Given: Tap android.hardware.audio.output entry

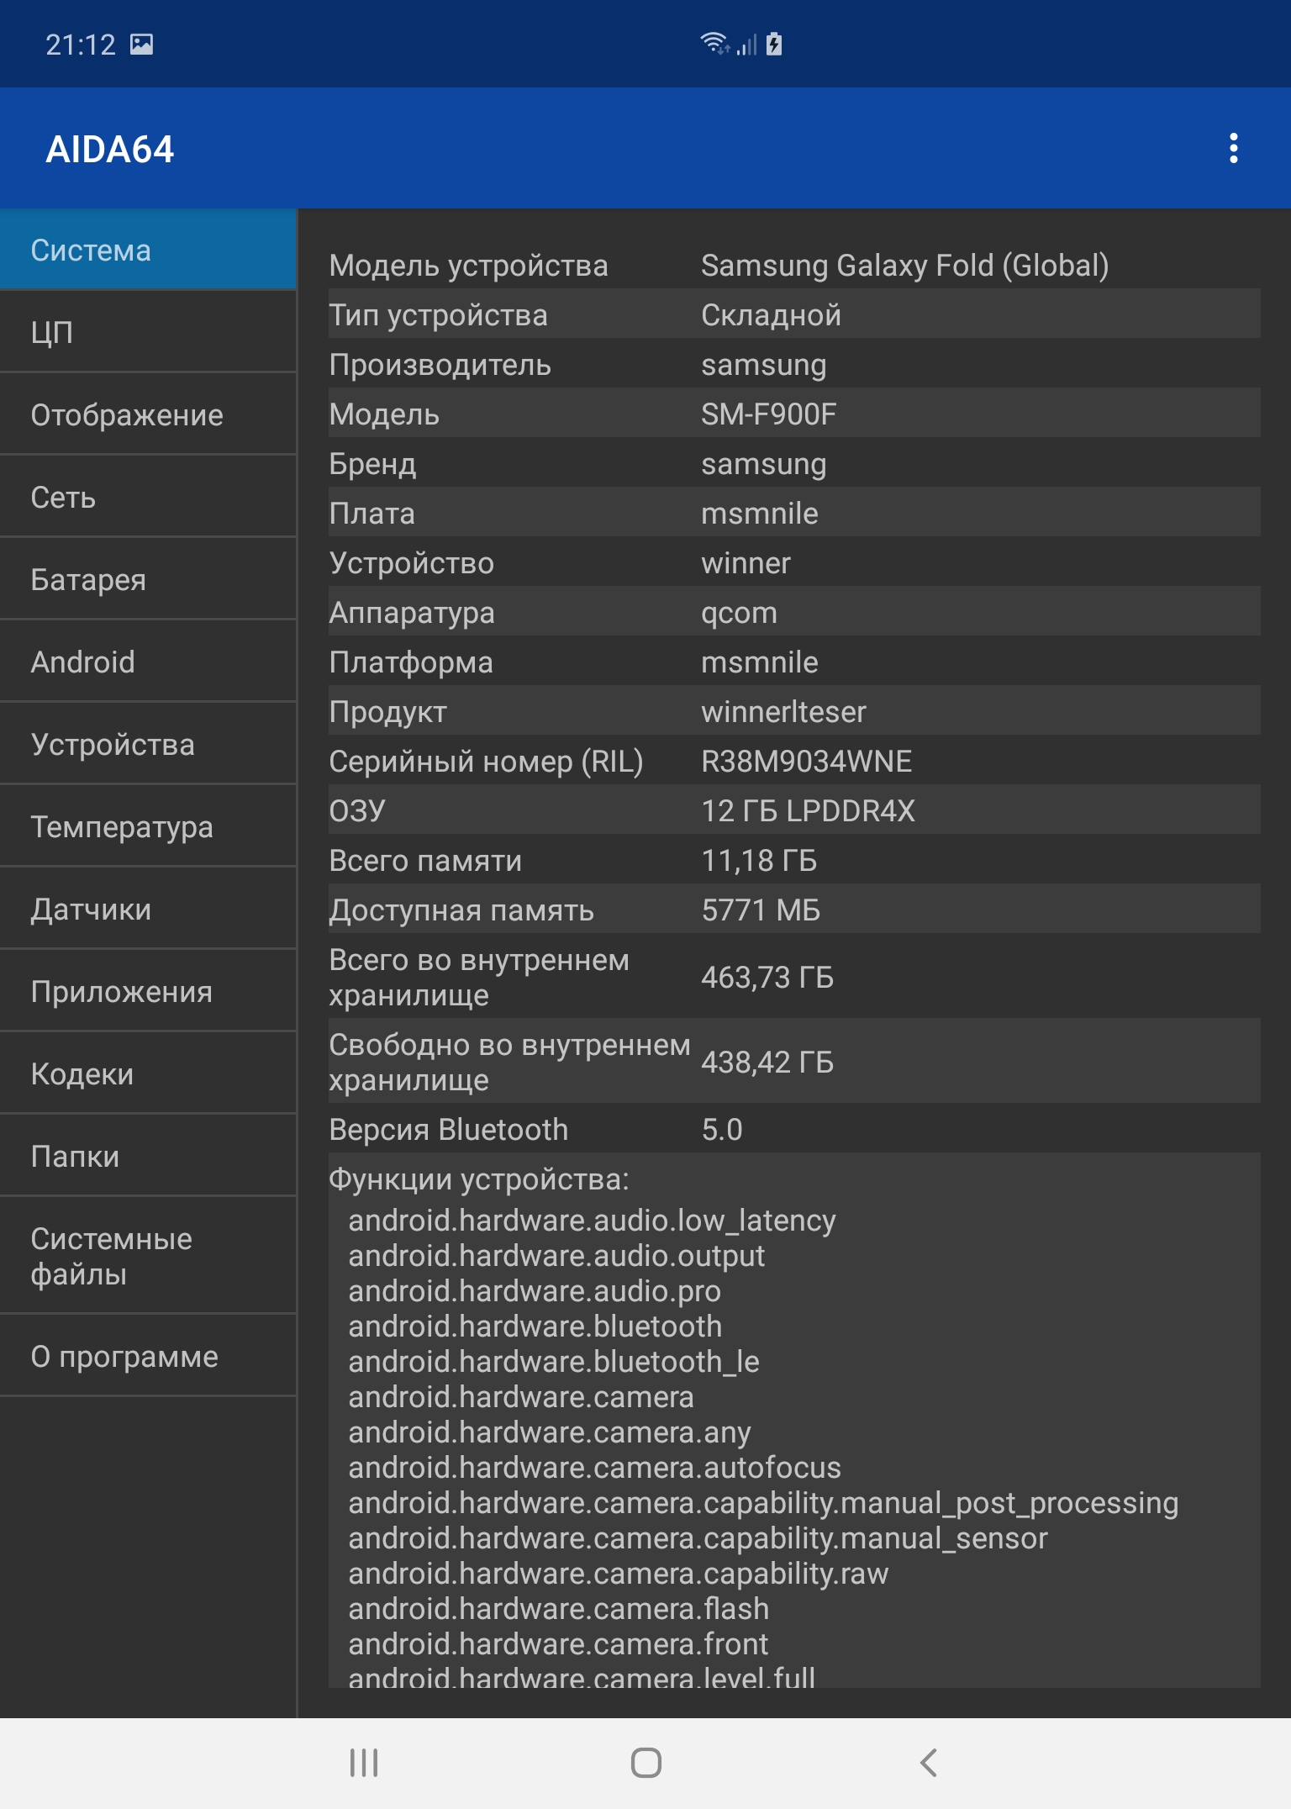Looking at the screenshot, I should [x=556, y=1255].
